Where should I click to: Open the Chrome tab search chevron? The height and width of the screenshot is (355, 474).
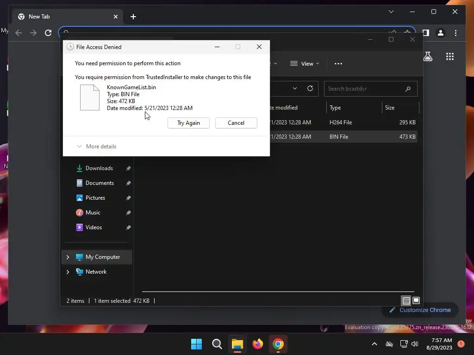click(x=391, y=12)
